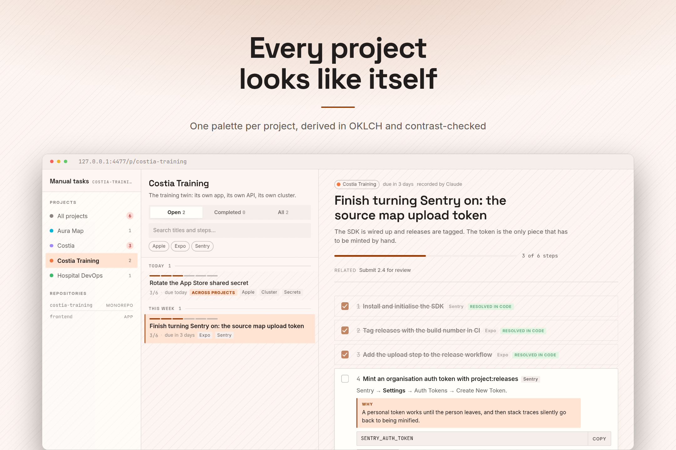Click the ACROSS PROJECTS badge
This screenshot has width=676, height=450.
point(213,292)
